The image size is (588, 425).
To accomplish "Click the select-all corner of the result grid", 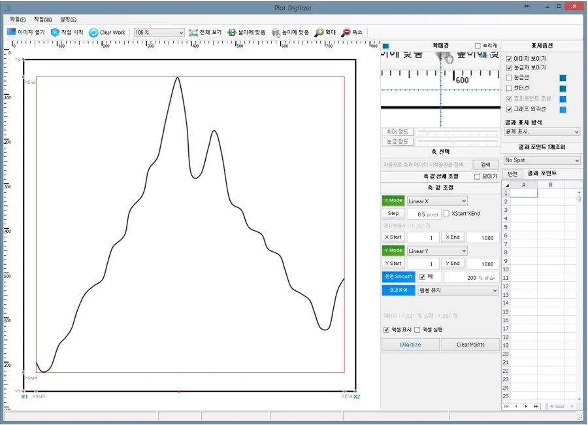I will (506, 185).
